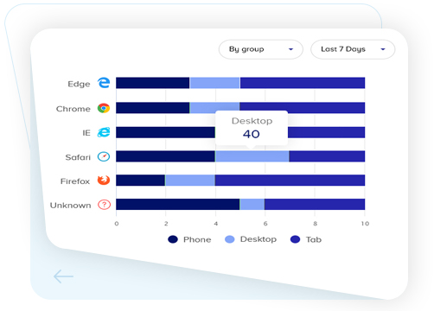Click Firefox bar Desktop segment
The image size is (434, 311).
point(190,181)
